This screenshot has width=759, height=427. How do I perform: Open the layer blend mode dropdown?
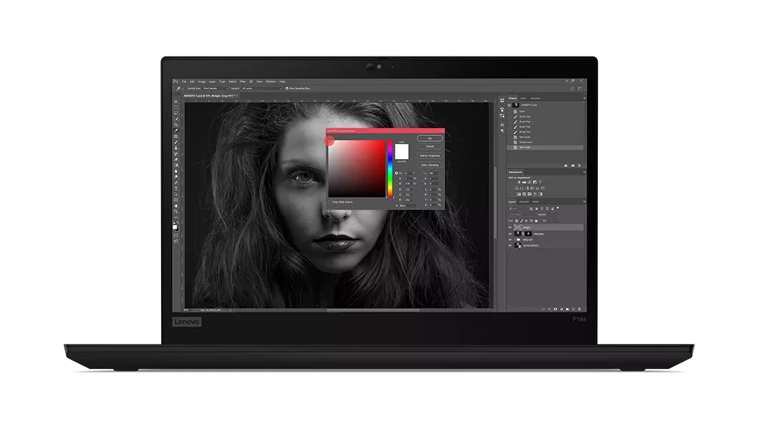pyautogui.click(x=521, y=214)
